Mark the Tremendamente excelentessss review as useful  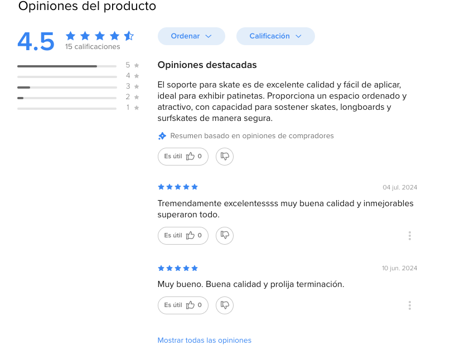click(183, 235)
